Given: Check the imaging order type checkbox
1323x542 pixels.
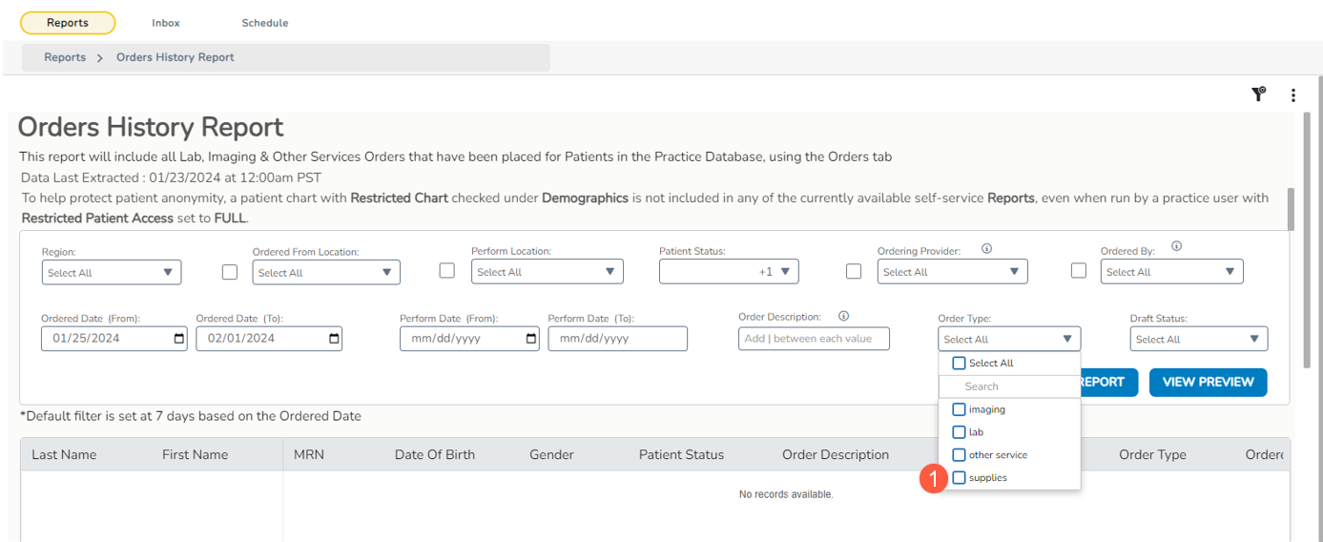Looking at the screenshot, I should coord(960,409).
